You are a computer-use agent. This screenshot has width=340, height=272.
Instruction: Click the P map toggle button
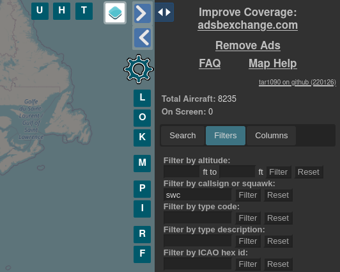(x=143, y=189)
